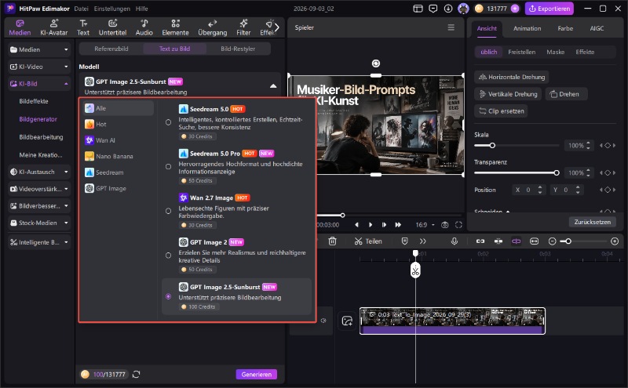This screenshot has width=628, height=388.
Task: Open the feedback message icon
Action: [x=433, y=9]
